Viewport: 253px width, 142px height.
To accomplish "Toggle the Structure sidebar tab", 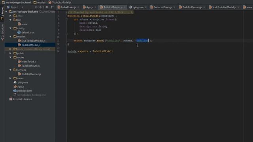I will 2,32.
